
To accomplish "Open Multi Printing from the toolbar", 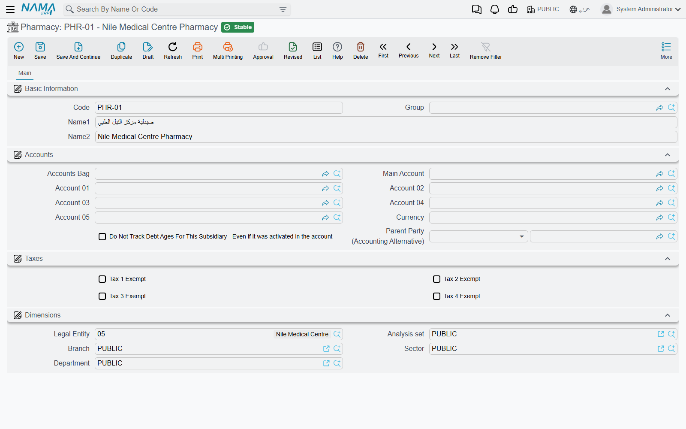I will click(228, 47).
